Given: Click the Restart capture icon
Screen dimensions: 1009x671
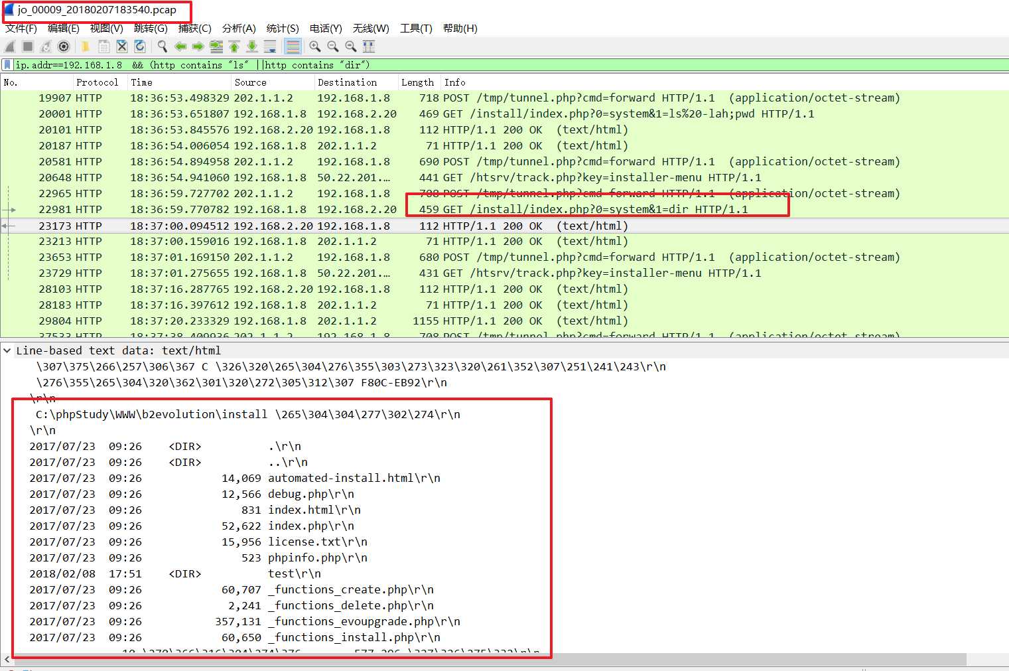Looking at the screenshot, I should coord(46,46).
